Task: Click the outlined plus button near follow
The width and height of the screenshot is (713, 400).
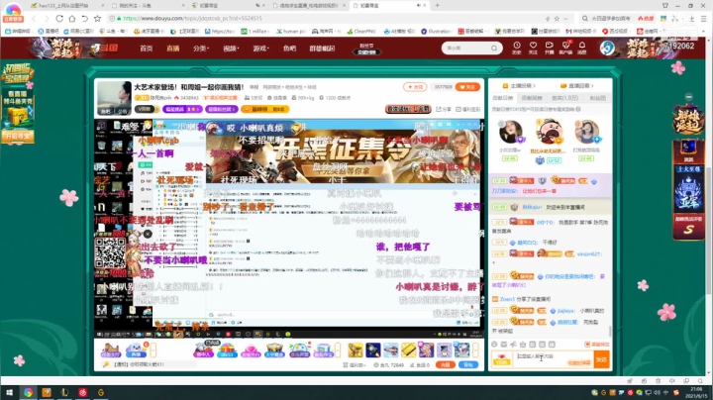Action: pyautogui.click(x=415, y=87)
